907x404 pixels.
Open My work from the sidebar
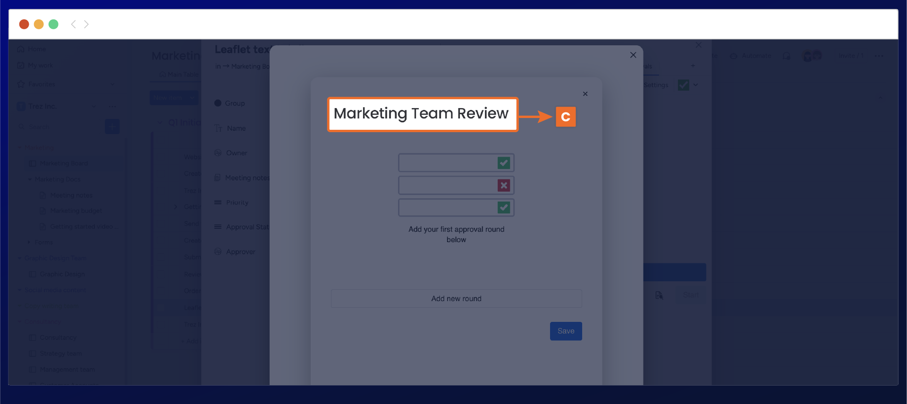click(40, 66)
